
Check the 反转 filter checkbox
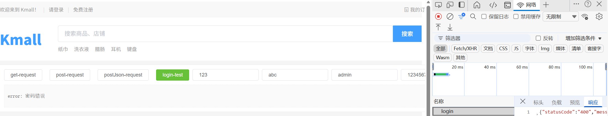pos(538,38)
